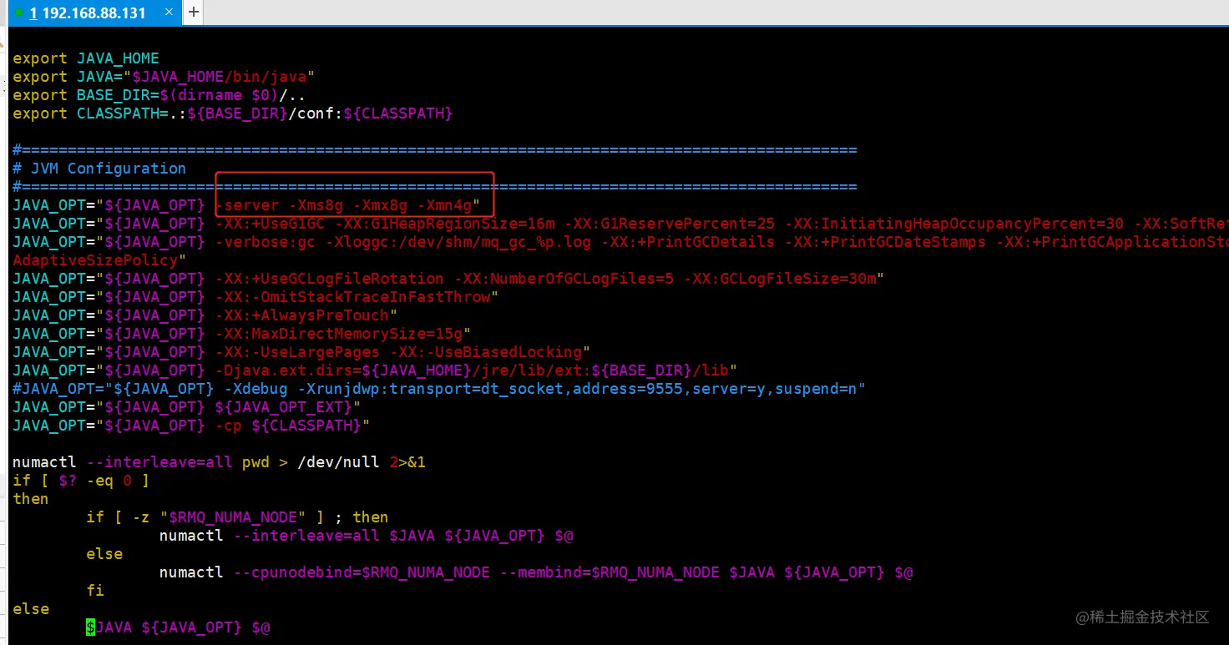Click the -XX:-OmitStackTraceInFastThrow line

(x=255, y=297)
